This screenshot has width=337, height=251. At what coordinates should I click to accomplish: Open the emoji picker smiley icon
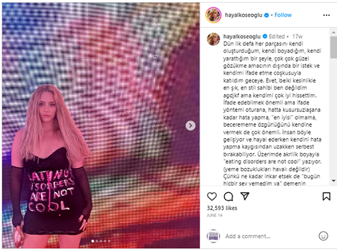click(323, 236)
